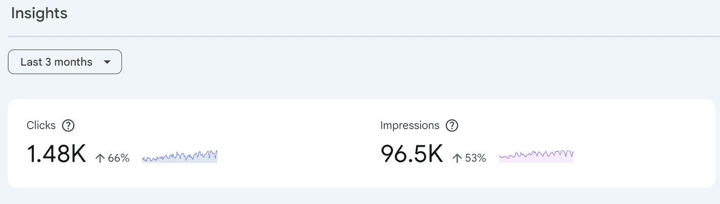Click empty card area between the two metrics
Viewport: 720px width, 204px height.
(x=297, y=143)
